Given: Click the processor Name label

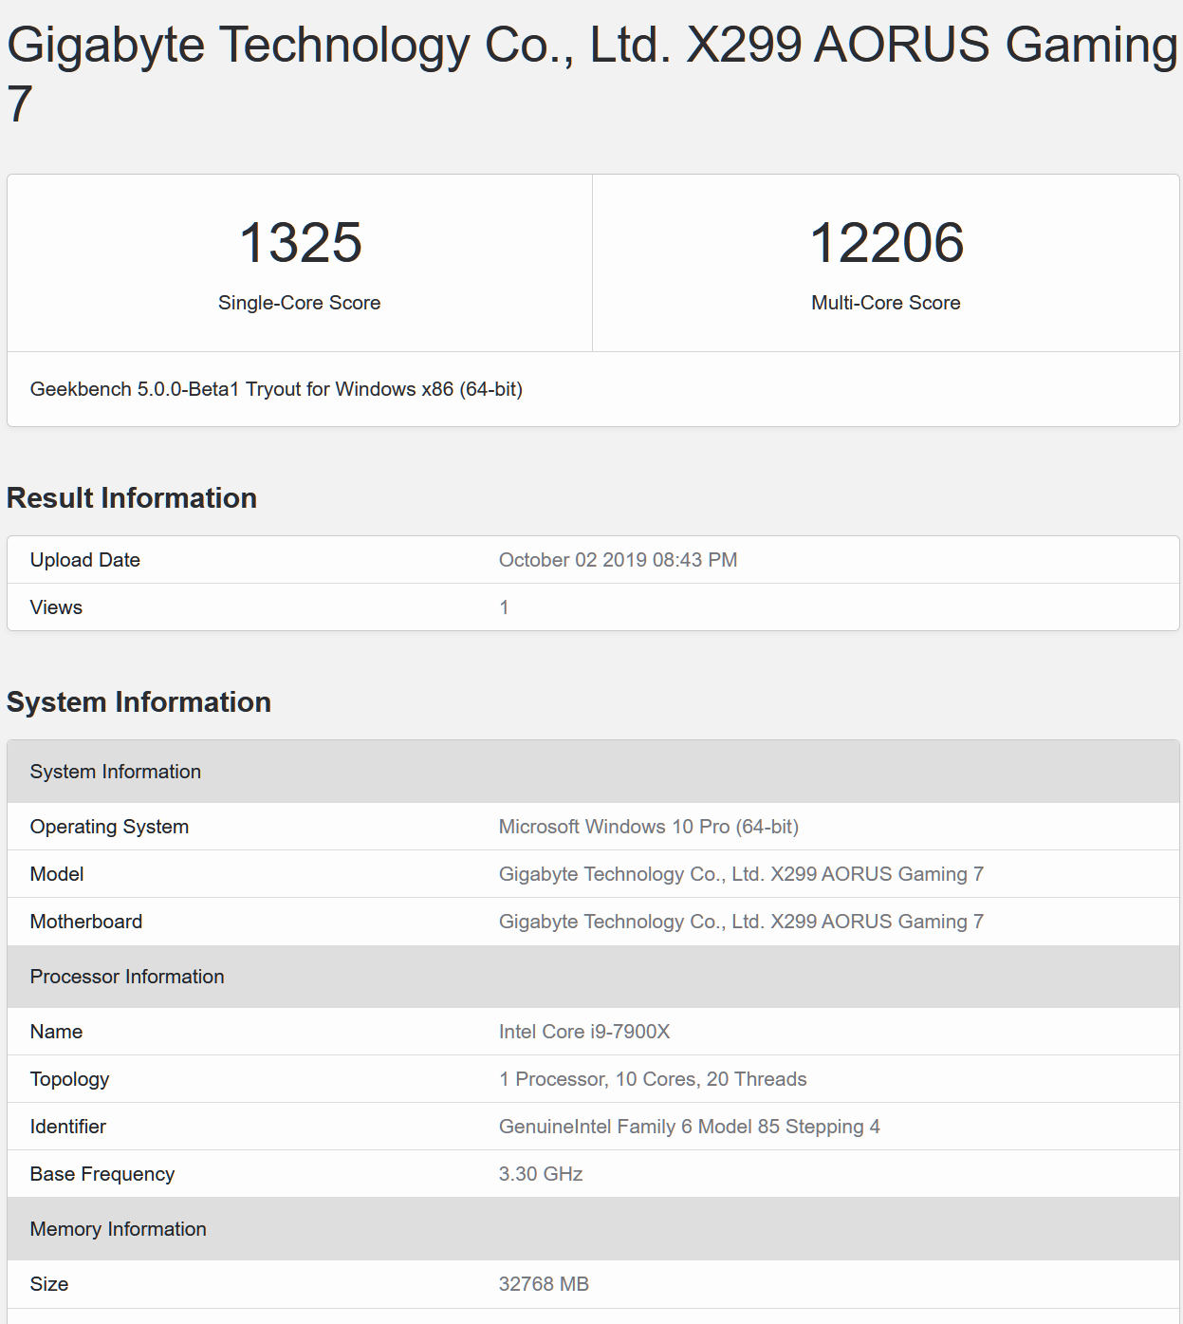Looking at the screenshot, I should coord(56,1032).
